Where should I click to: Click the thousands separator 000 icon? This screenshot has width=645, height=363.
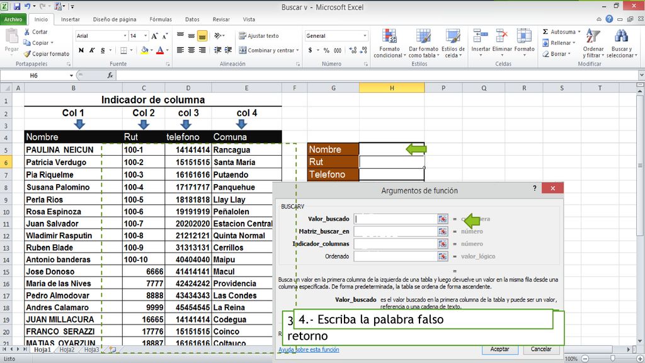[338, 50]
